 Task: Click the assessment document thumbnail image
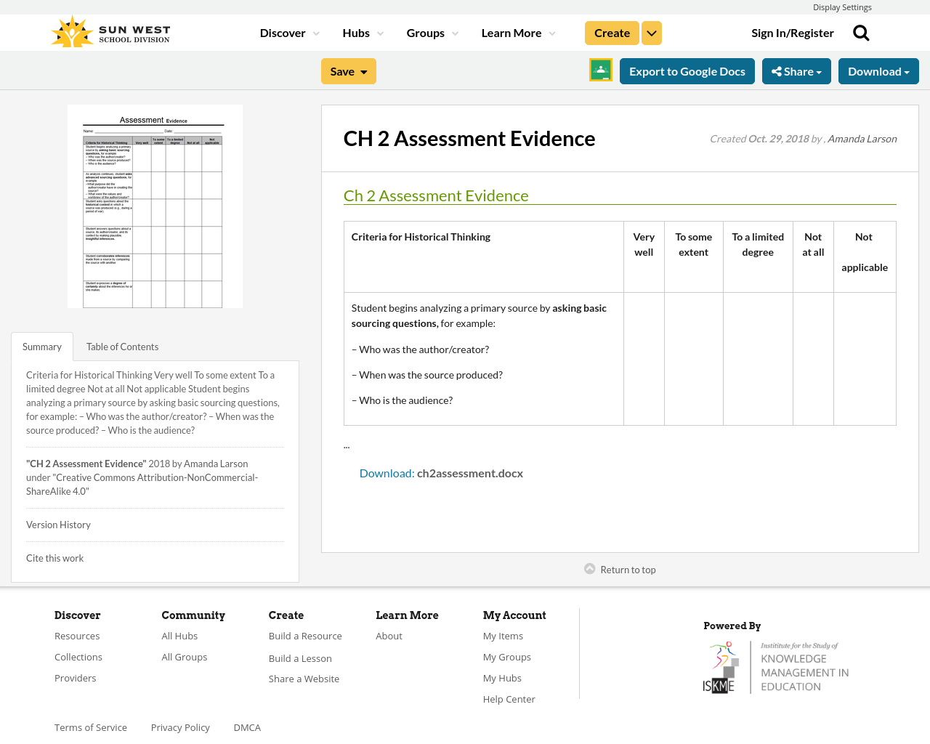[155, 206]
